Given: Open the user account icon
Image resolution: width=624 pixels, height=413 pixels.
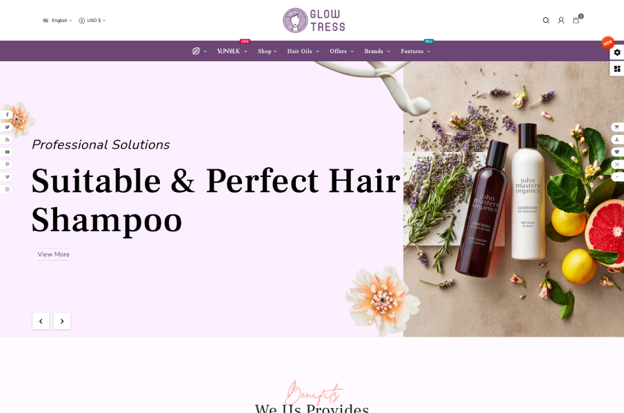Looking at the screenshot, I should point(561,20).
